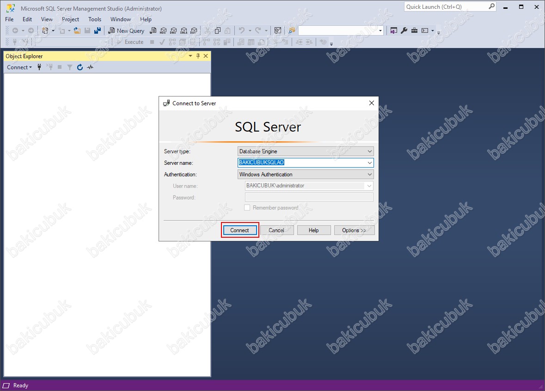The width and height of the screenshot is (545, 391).
Task: Click the Save All icon
Action: [98, 30]
